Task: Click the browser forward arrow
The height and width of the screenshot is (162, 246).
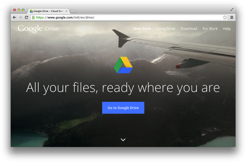Action: click(20, 17)
